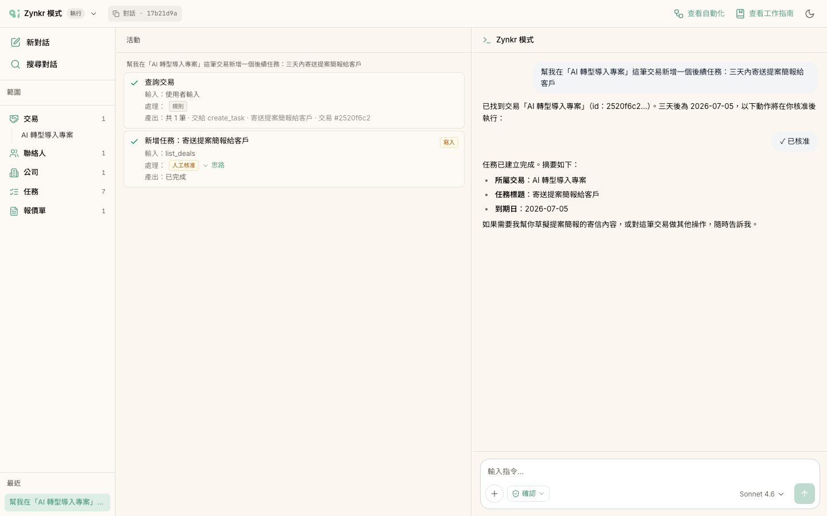Copy the conversation ID 17b21d9a
This screenshot has height=516, width=827.
tap(145, 14)
